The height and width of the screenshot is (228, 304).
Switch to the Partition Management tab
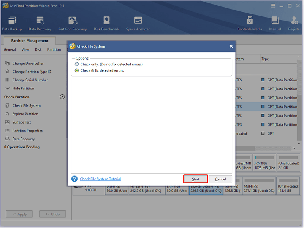30,41
